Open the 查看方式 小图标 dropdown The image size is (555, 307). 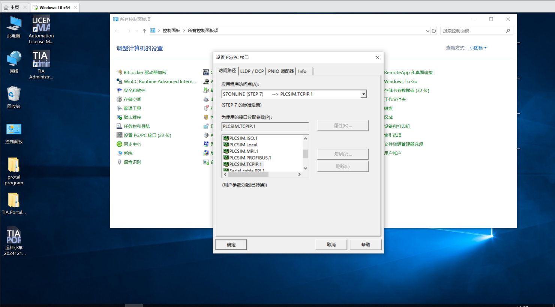(x=478, y=48)
